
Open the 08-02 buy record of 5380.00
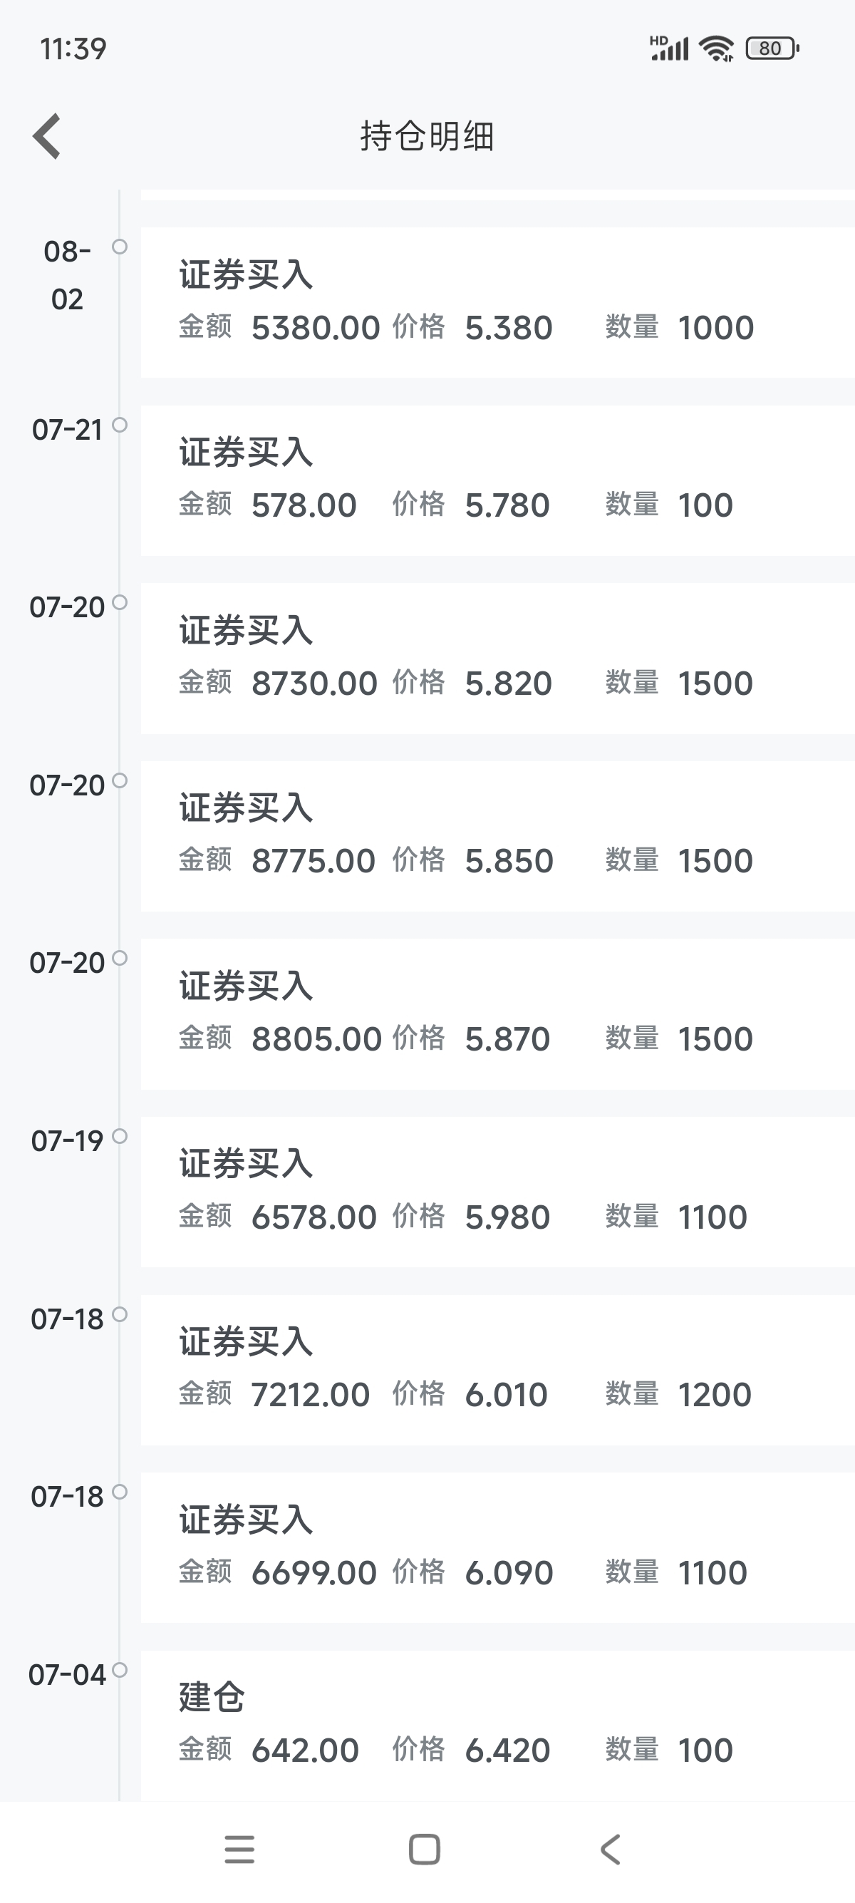tap(497, 303)
